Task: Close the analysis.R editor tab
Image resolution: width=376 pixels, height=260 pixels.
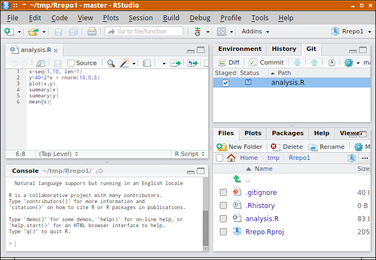Action: click(56, 50)
